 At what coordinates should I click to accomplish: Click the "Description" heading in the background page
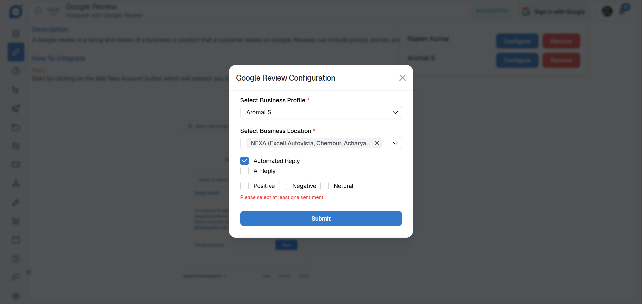click(x=50, y=29)
